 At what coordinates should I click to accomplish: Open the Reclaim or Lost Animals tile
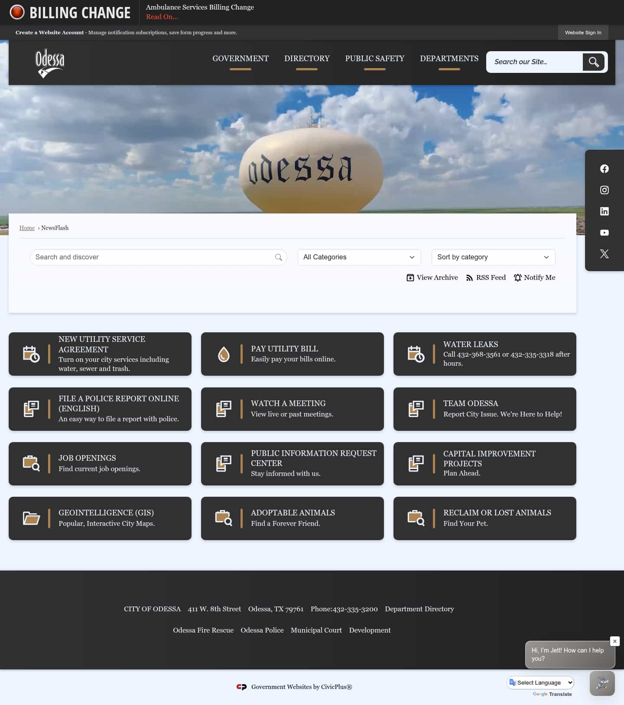[485, 518]
